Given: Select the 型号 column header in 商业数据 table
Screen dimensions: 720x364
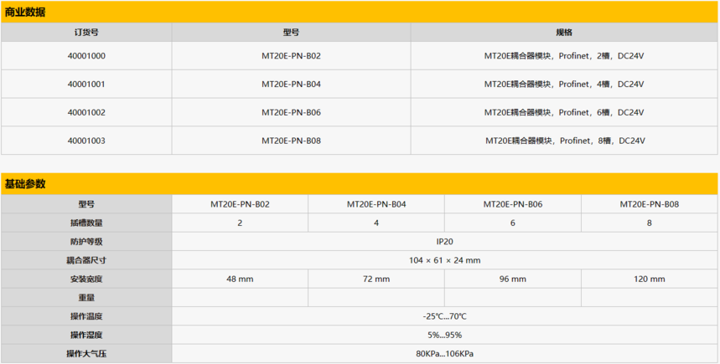Looking at the screenshot, I should [x=291, y=32].
